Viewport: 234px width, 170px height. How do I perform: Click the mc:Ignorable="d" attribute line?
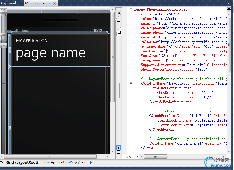click(x=184, y=46)
